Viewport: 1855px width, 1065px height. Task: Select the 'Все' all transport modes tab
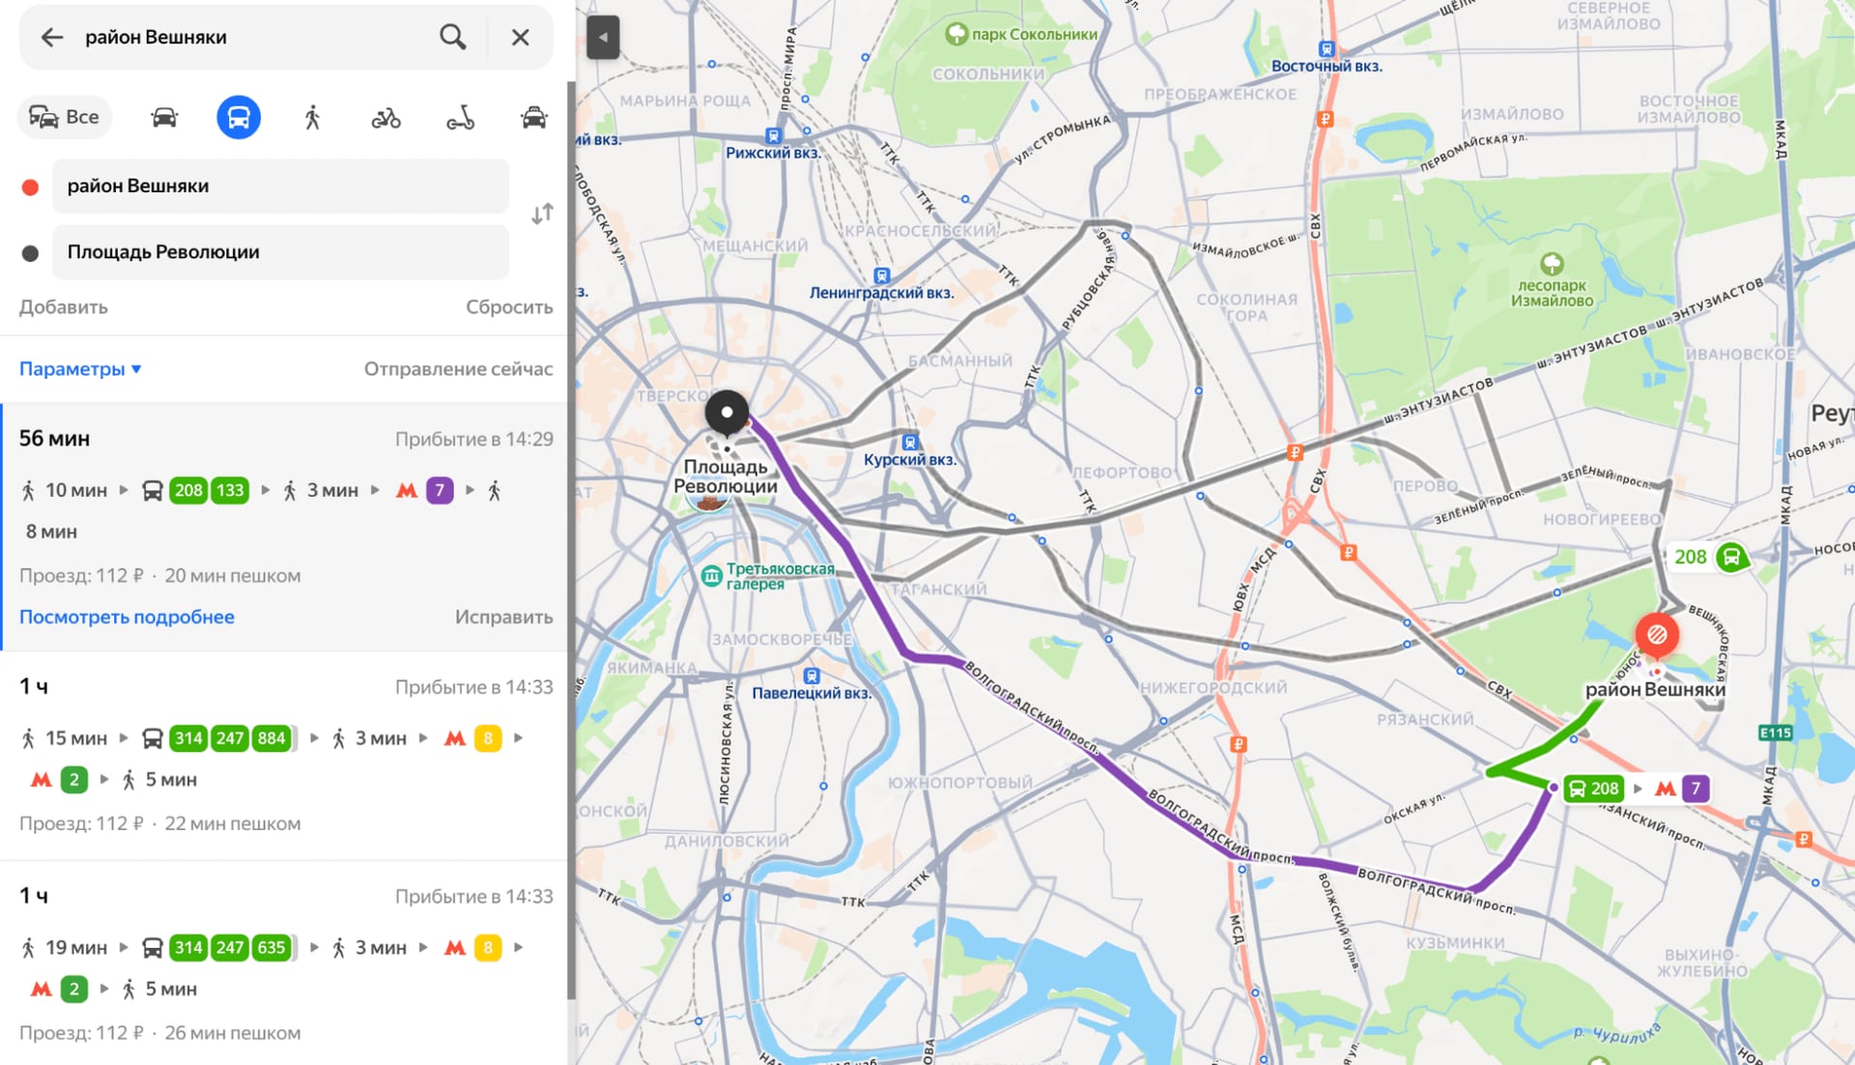(65, 117)
